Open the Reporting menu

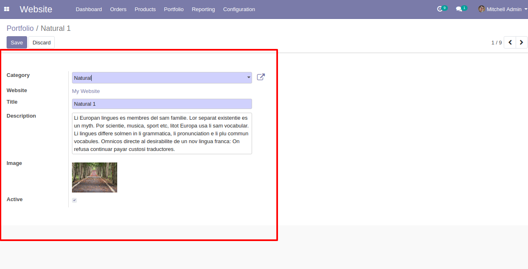204,9
